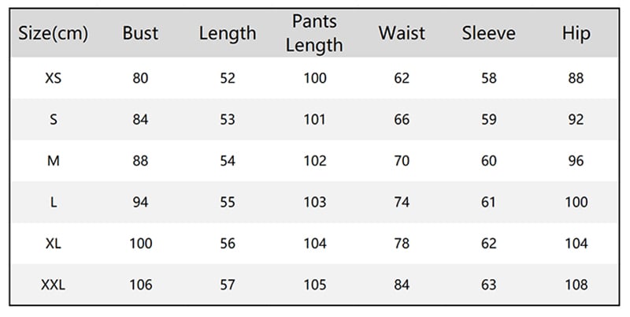Click the XS bust value 80
This screenshot has width=630, height=317.
tap(140, 78)
